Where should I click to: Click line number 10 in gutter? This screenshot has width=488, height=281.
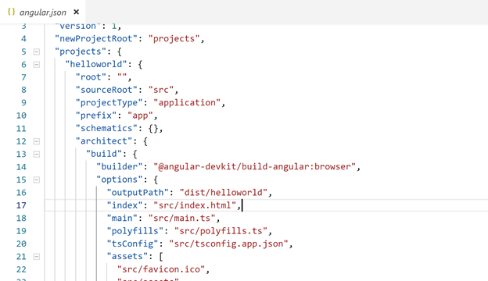click(21, 116)
